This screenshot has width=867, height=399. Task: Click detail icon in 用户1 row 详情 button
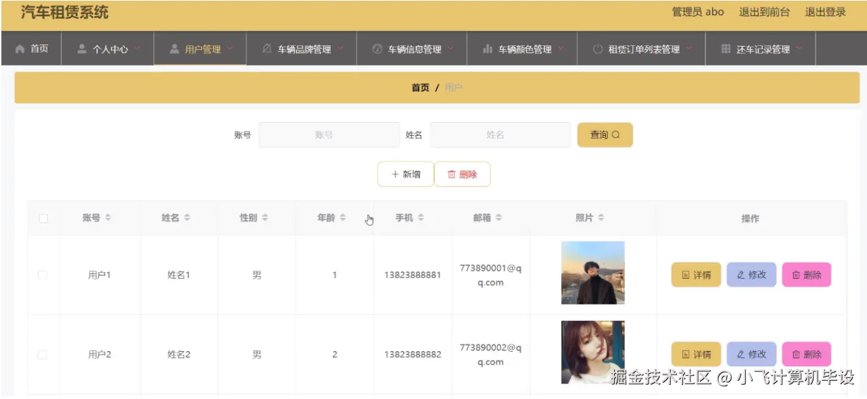tap(686, 275)
